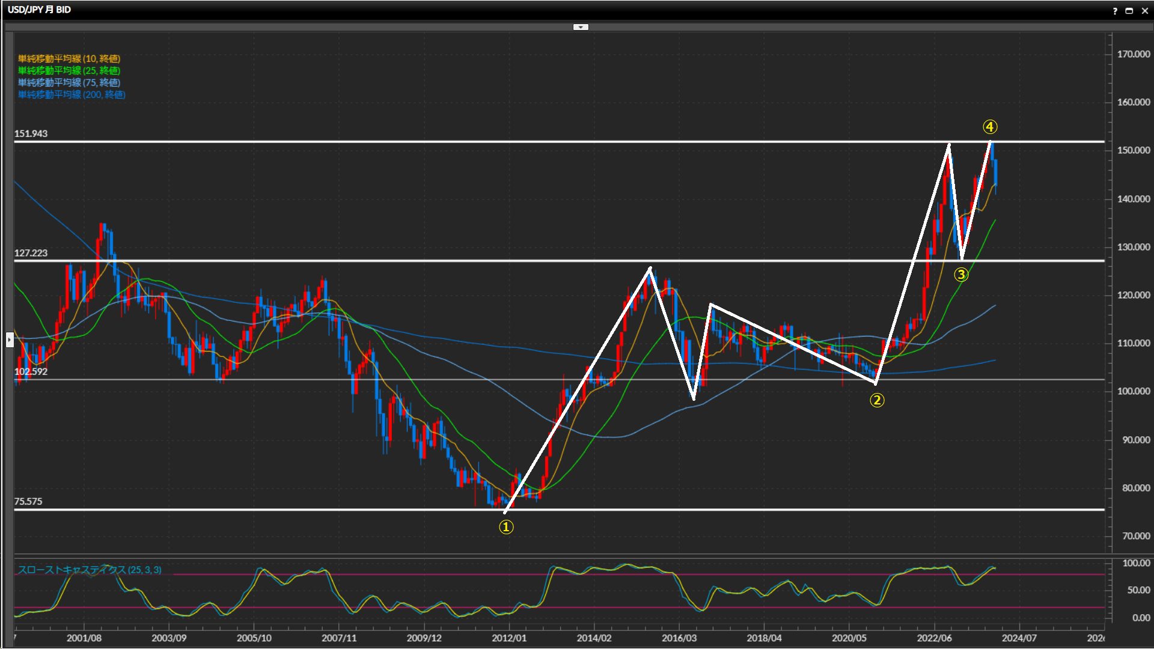Select the circled number 2 annotation
The height and width of the screenshot is (649, 1154).
[x=877, y=400]
